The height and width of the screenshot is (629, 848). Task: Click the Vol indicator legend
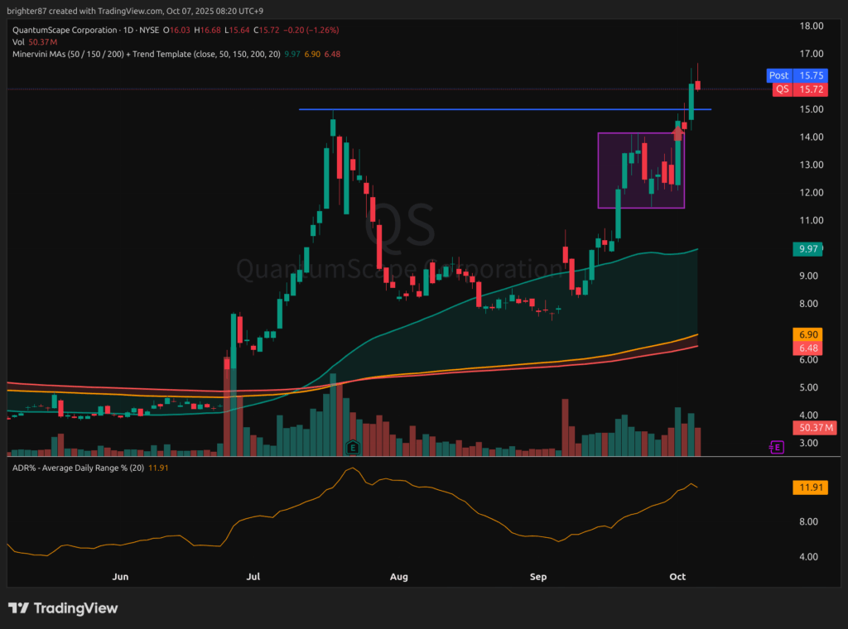click(17, 41)
